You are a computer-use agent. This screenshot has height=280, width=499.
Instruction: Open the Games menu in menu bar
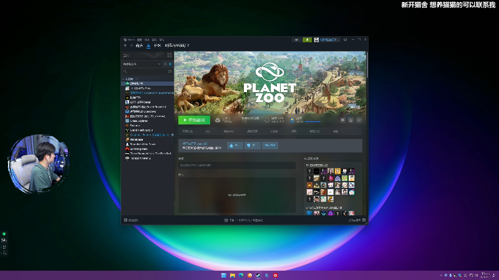click(154, 40)
